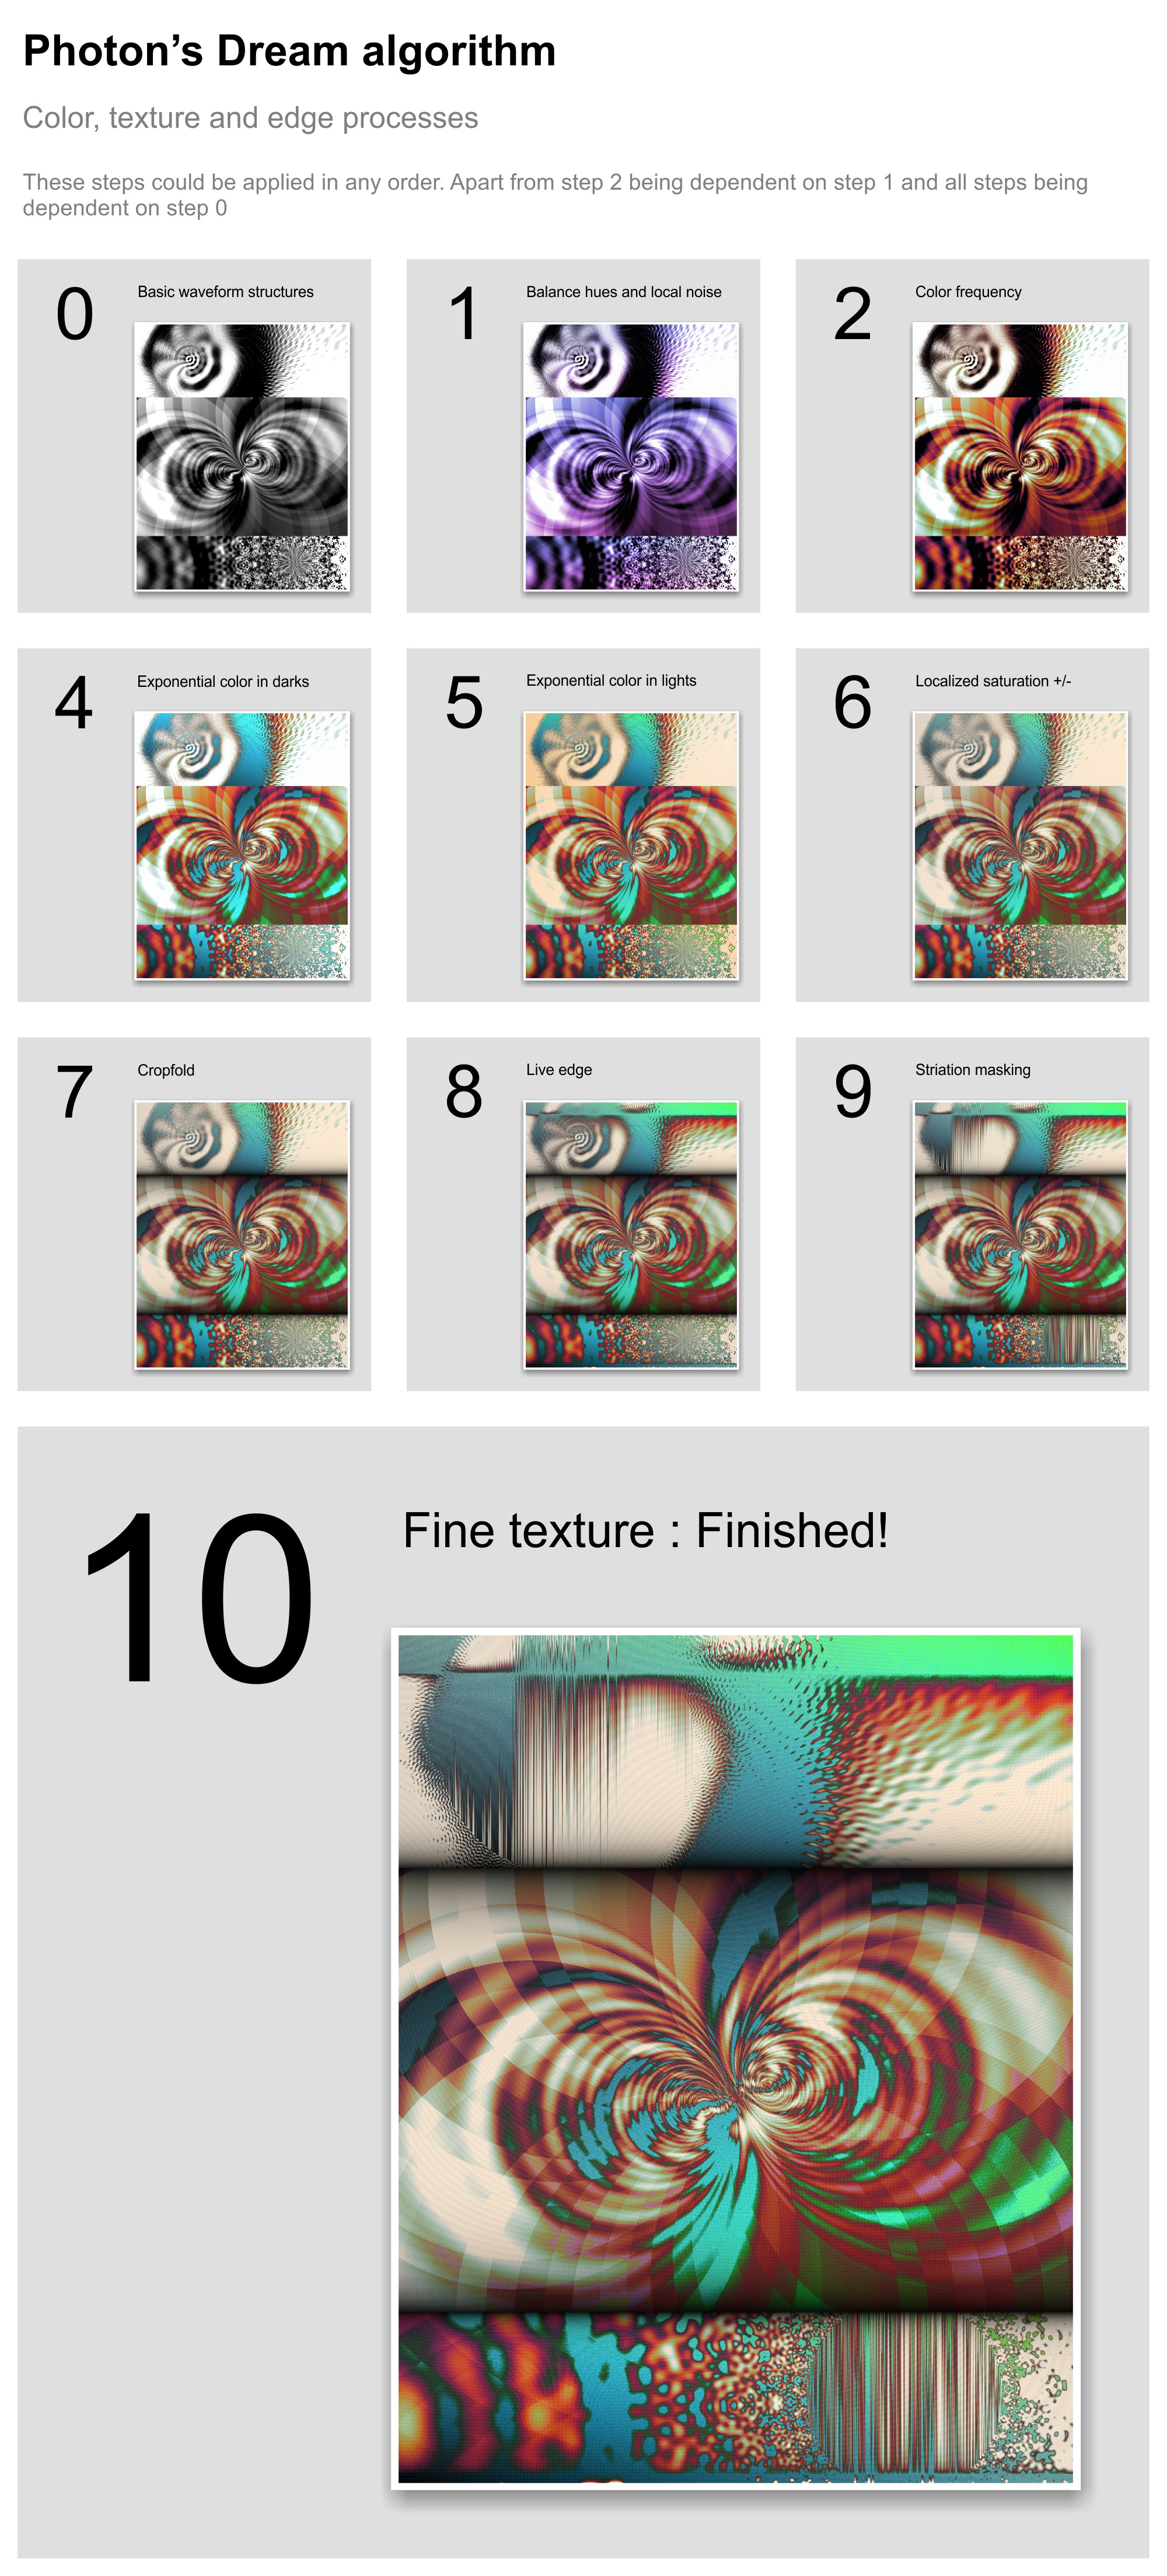Screen dimensions: 1167x2576
Task: Click the Photon's Dream algorithm title
Action: pyautogui.click(x=289, y=51)
